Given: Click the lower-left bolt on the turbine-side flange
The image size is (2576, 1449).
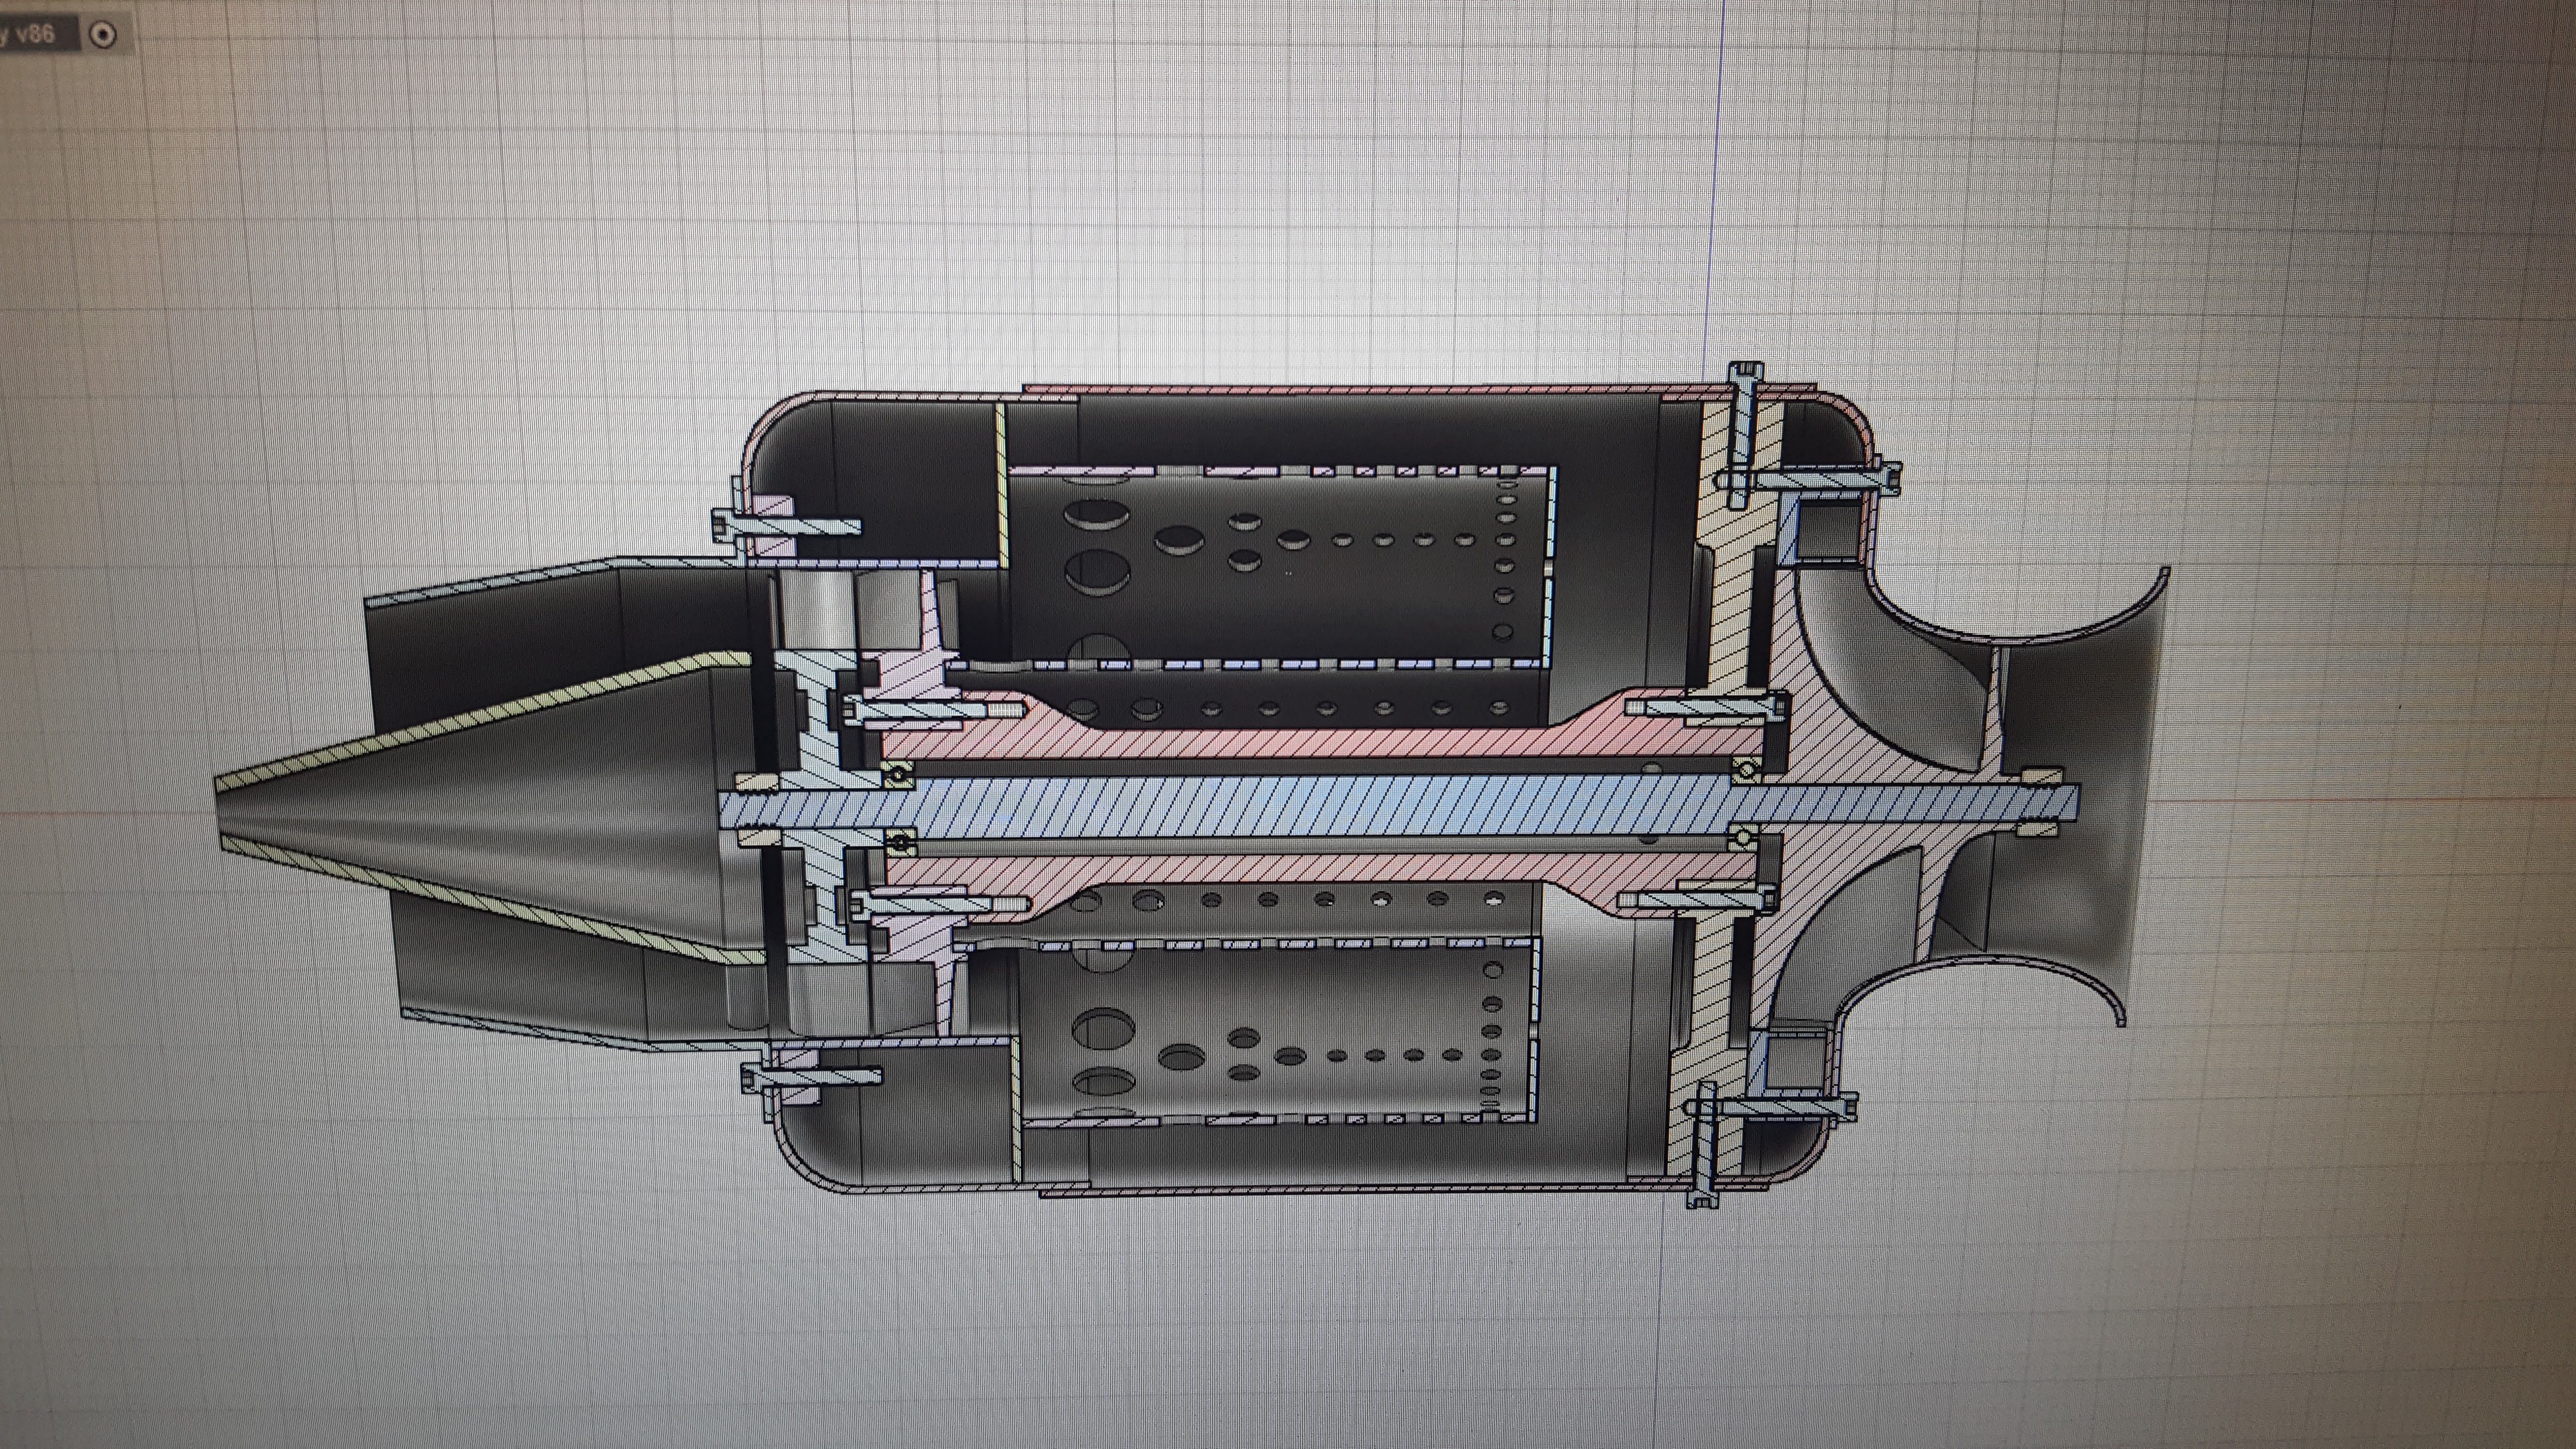Looking at the screenshot, I should coord(812,1077).
